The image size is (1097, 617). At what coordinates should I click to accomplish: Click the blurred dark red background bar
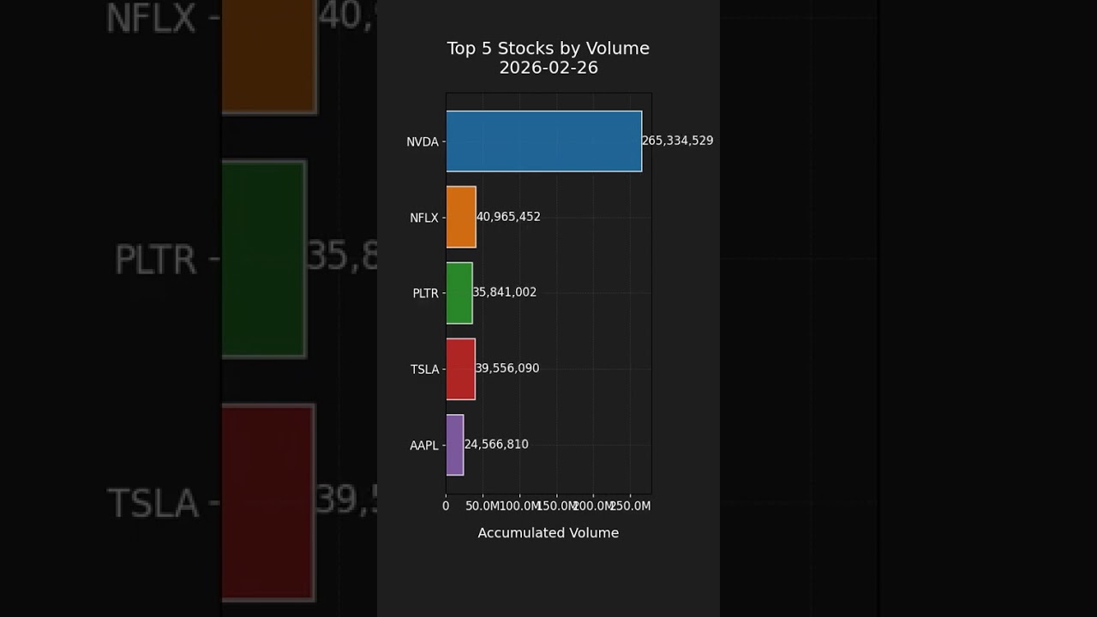coord(268,502)
